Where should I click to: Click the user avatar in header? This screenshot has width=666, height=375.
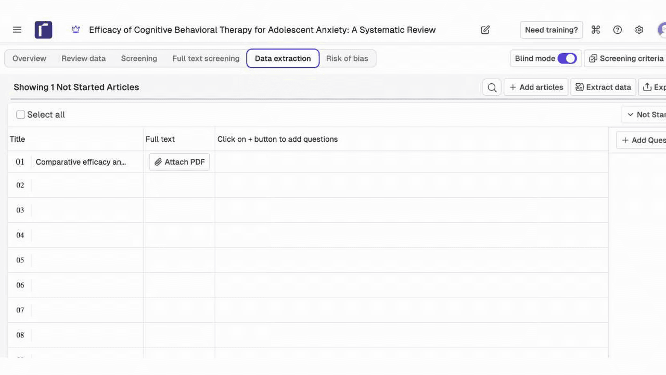[662, 30]
